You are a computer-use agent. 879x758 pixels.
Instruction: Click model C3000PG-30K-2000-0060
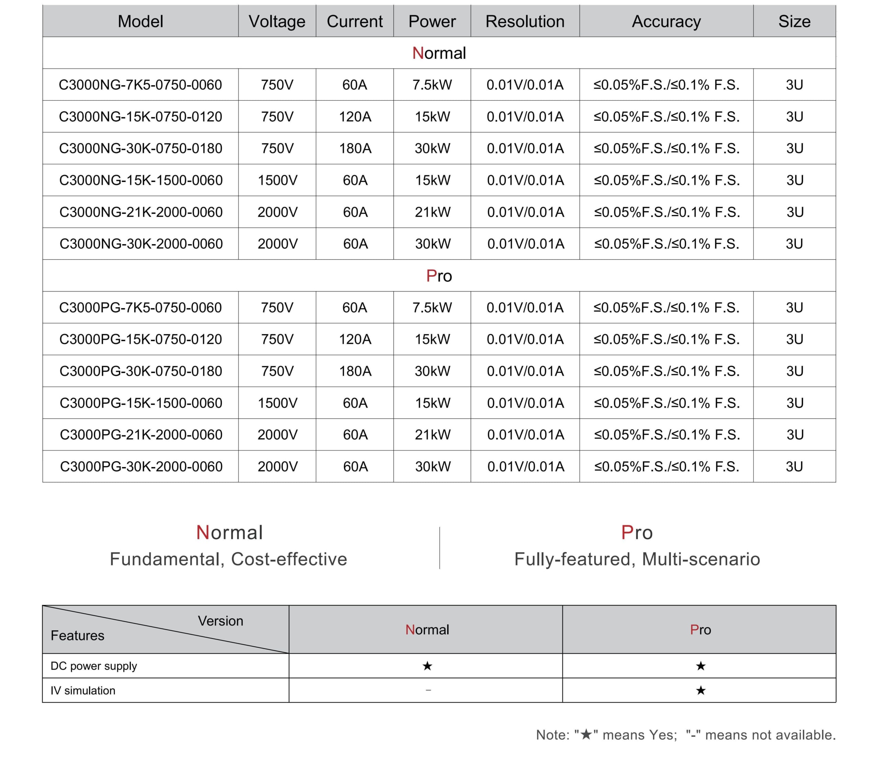(x=141, y=467)
